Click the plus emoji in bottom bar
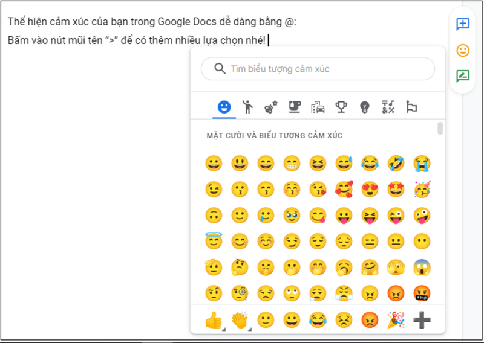Screen dimensions: 484x343 (422, 320)
